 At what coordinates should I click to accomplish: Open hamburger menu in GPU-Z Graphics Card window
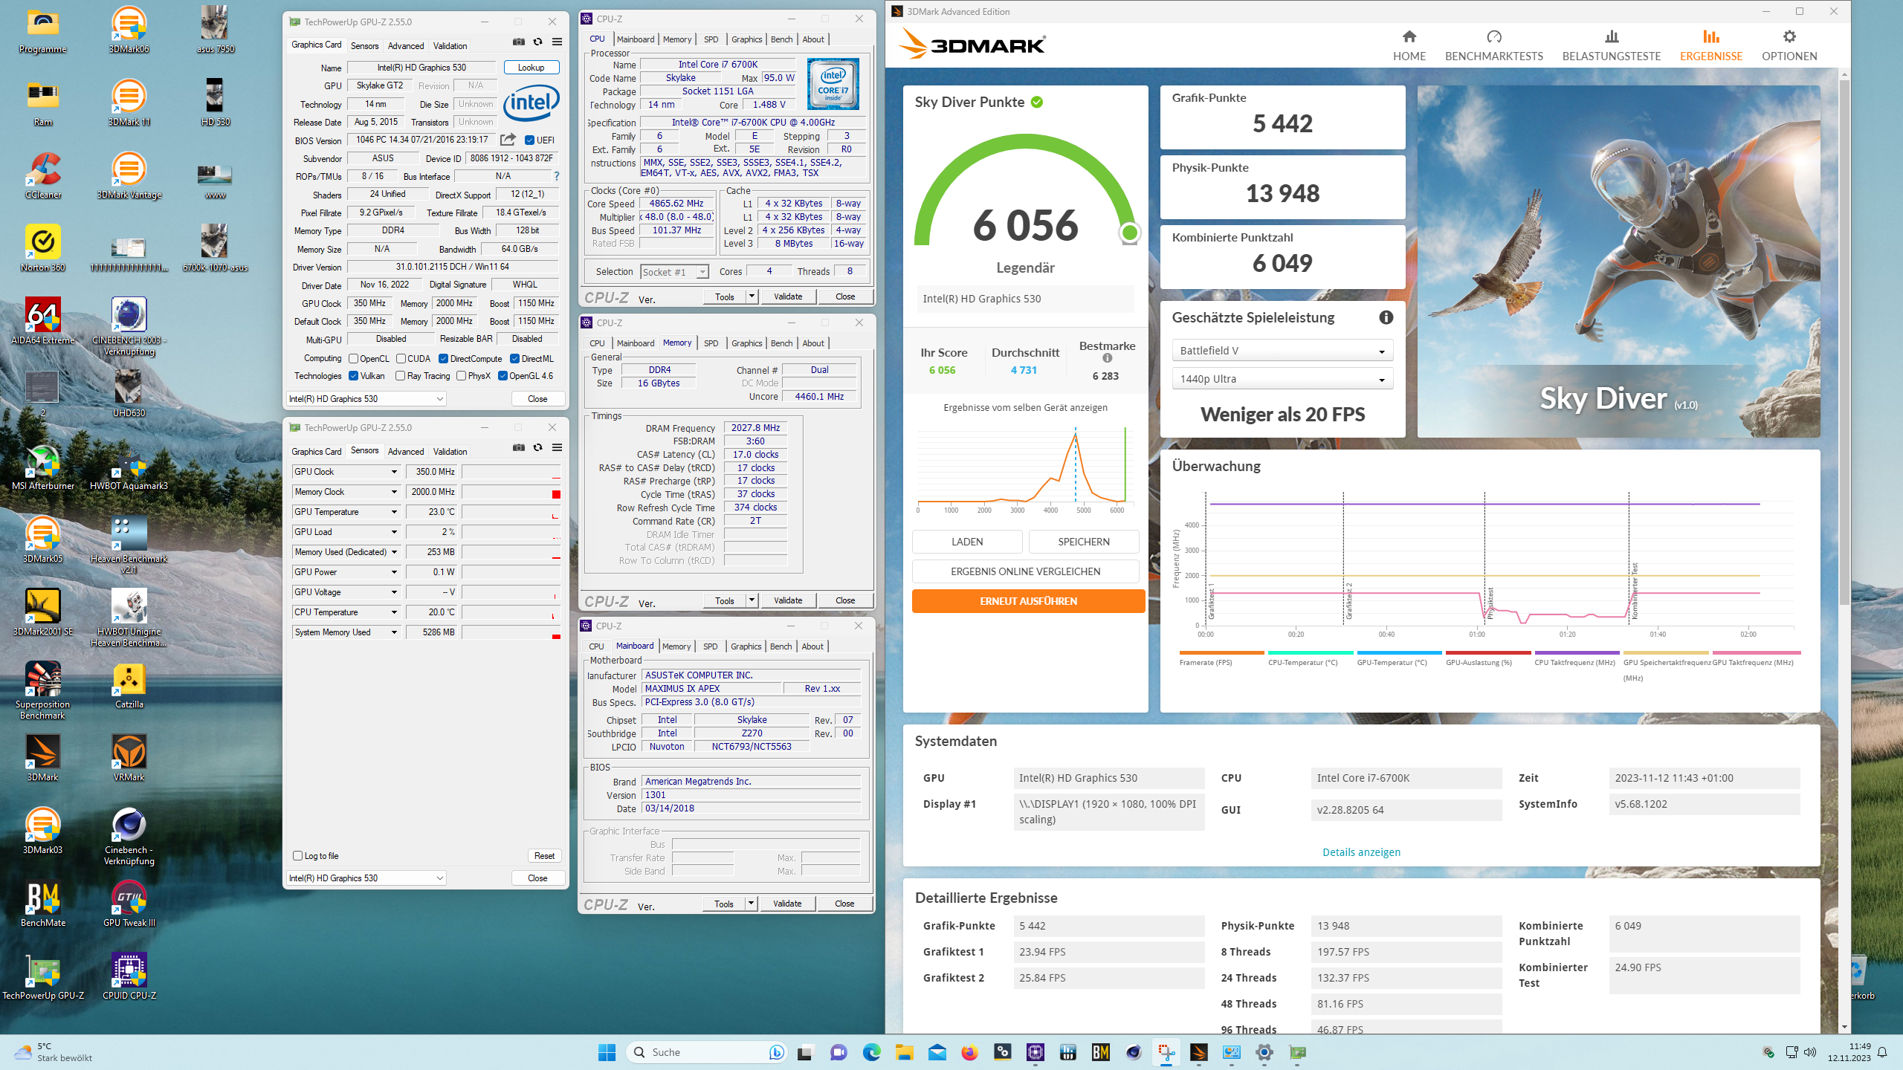557,42
